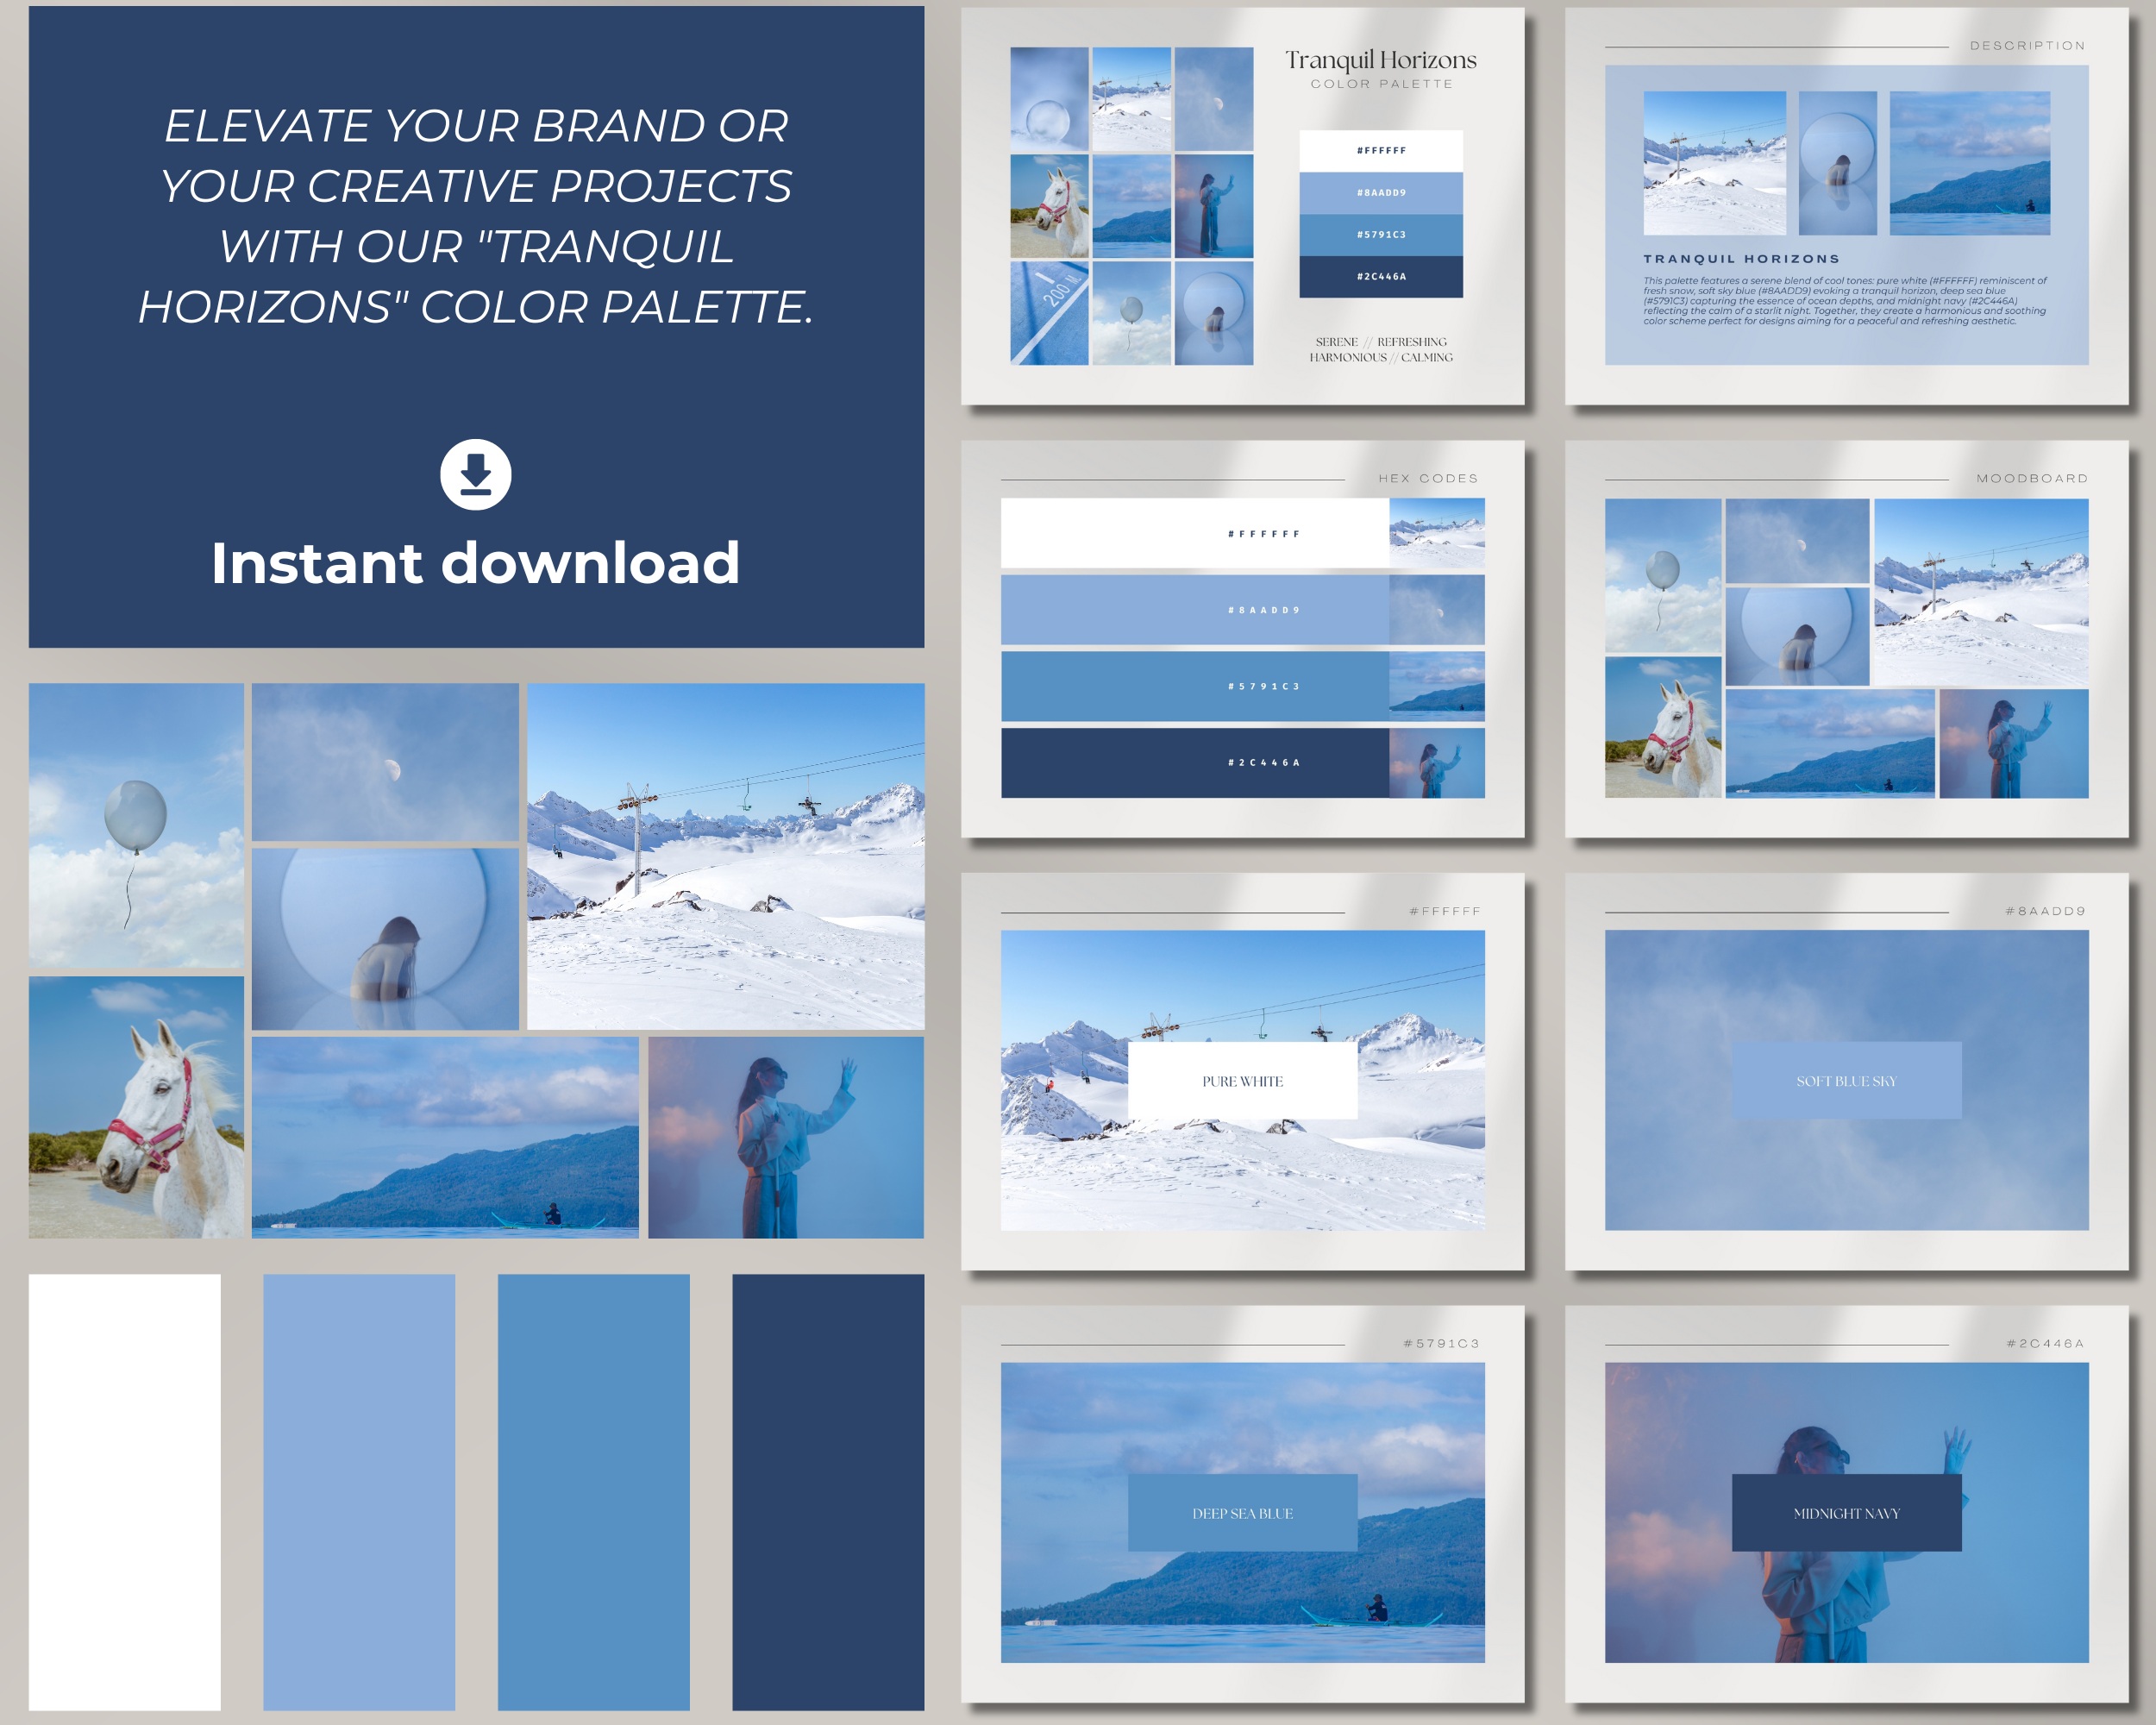Select the navy bottom swatch
2156x1725 pixels.
tap(827, 1491)
